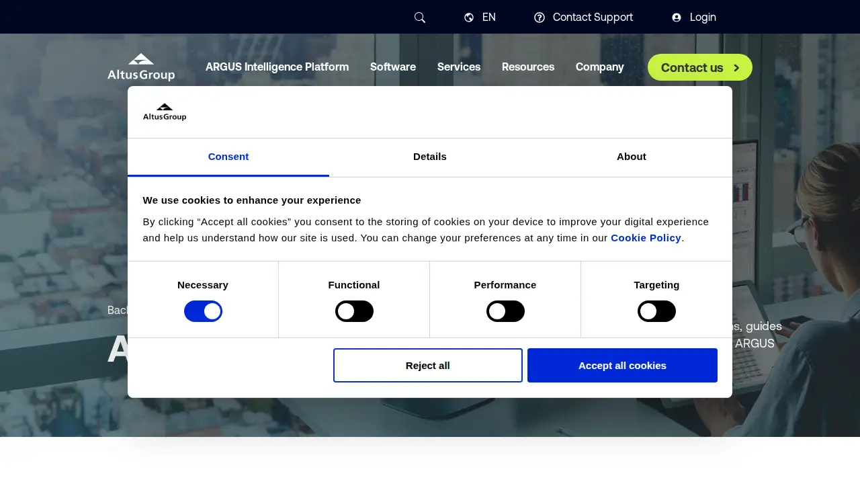Click the Necessary category label
The height and width of the screenshot is (484, 860).
pos(203,285)
